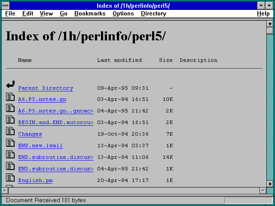Click the date 09-Apr-95 09:31

(x=123, y=88)
